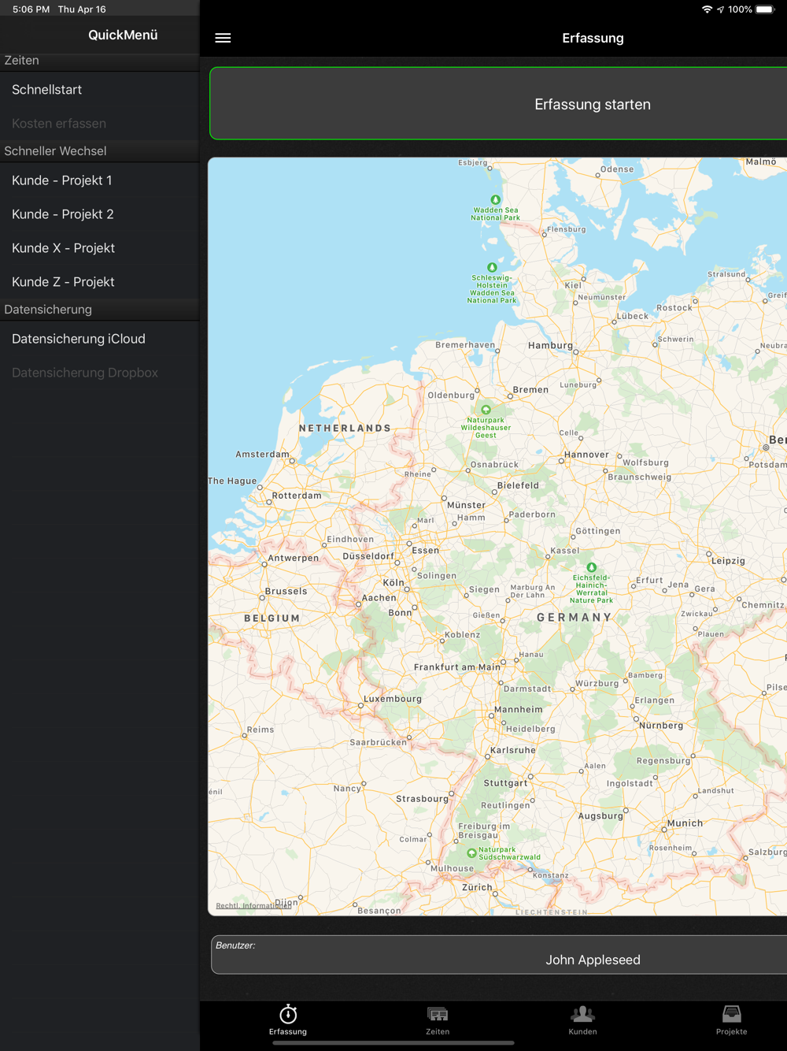
Task: Open the Rechtl. Informationen map link
Action: (x=253, y=905)
